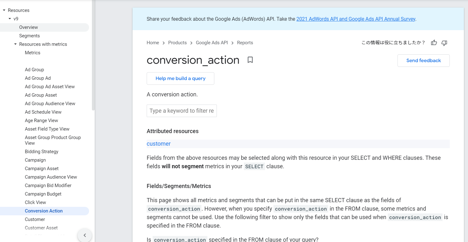Open the Campaign Budget resource
Viewport: 468px width, 242px height.
click(43, 194)
